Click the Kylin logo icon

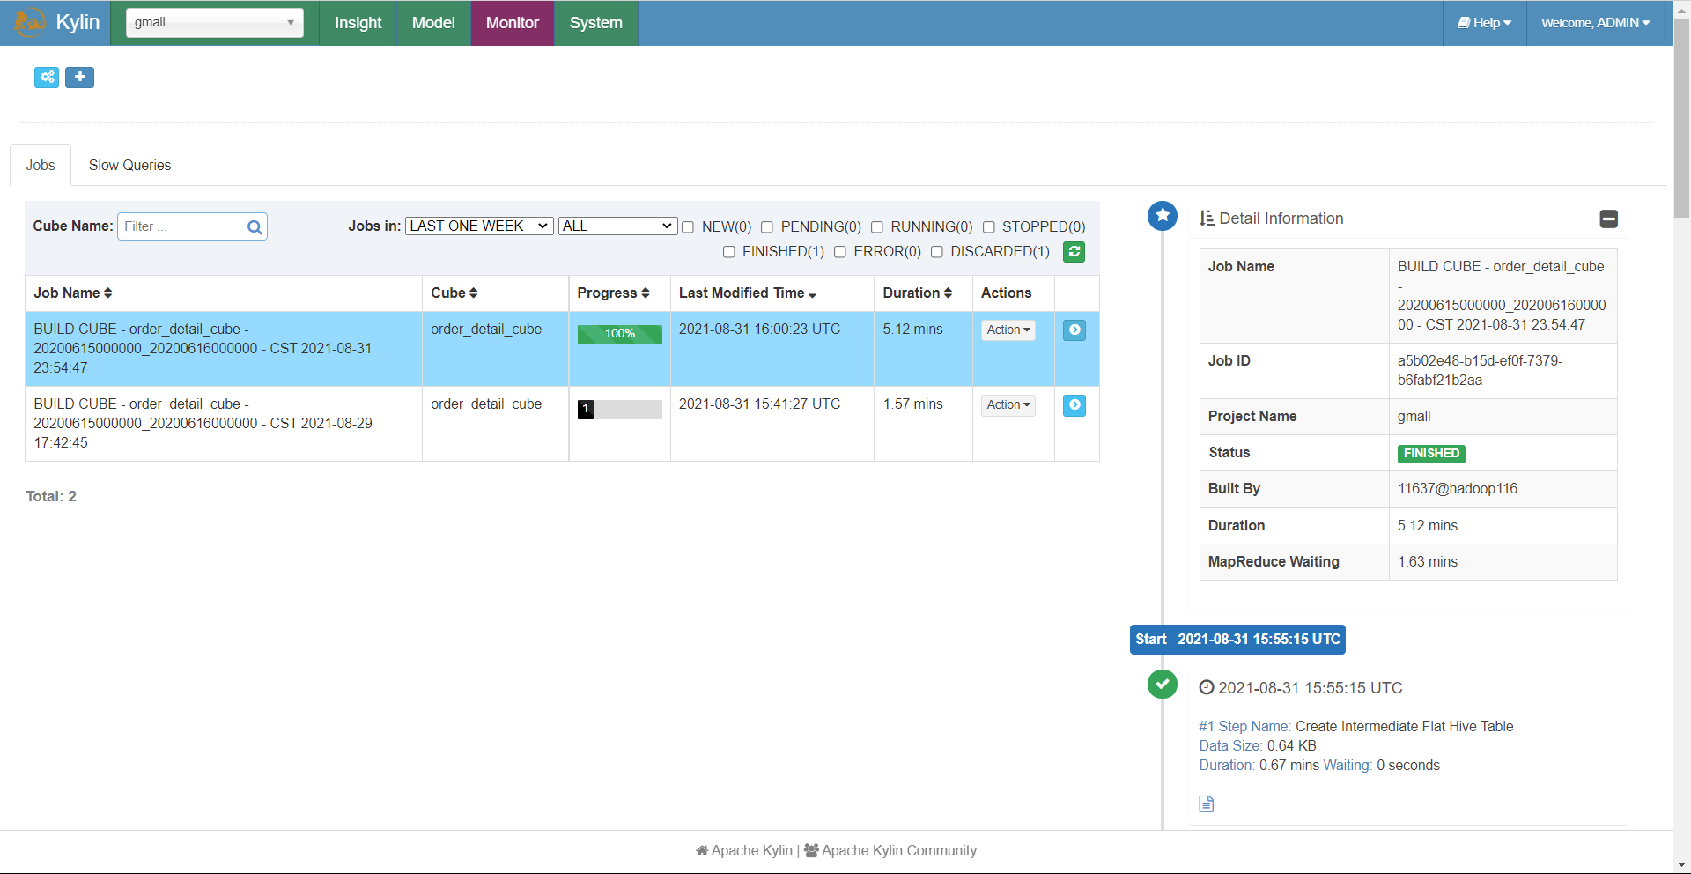pyautogui.click(x=30, y=22)
